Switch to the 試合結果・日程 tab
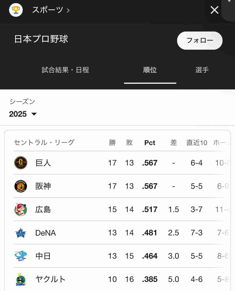Screen dimensions: 235x291 (x=65, y=70)
